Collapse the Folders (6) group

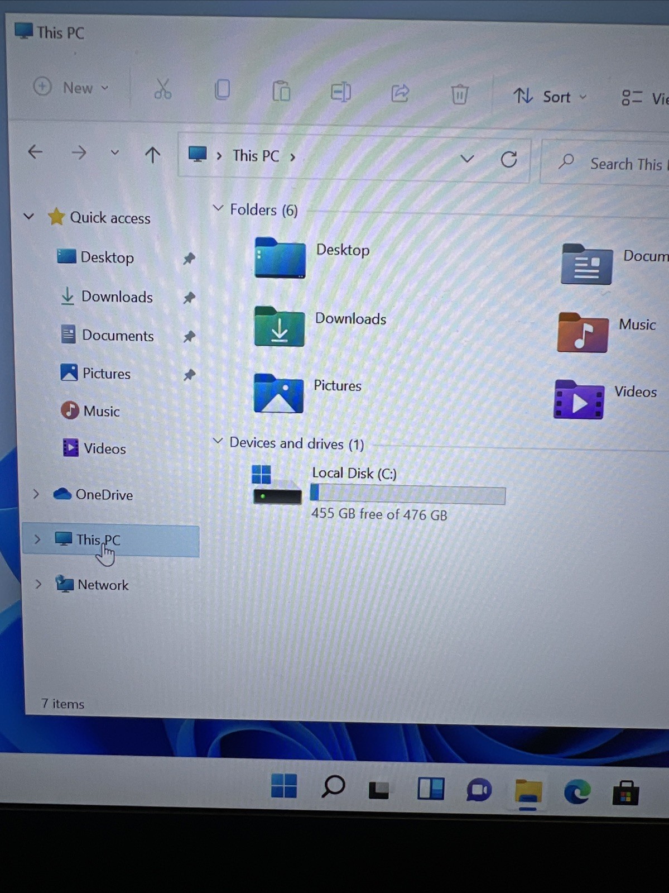[218, 208]
